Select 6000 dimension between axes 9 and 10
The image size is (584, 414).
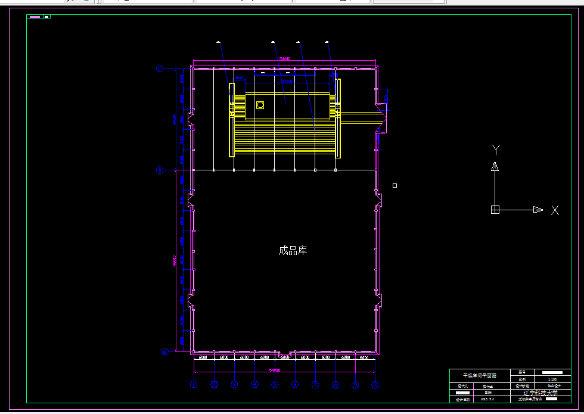point(364,358)
